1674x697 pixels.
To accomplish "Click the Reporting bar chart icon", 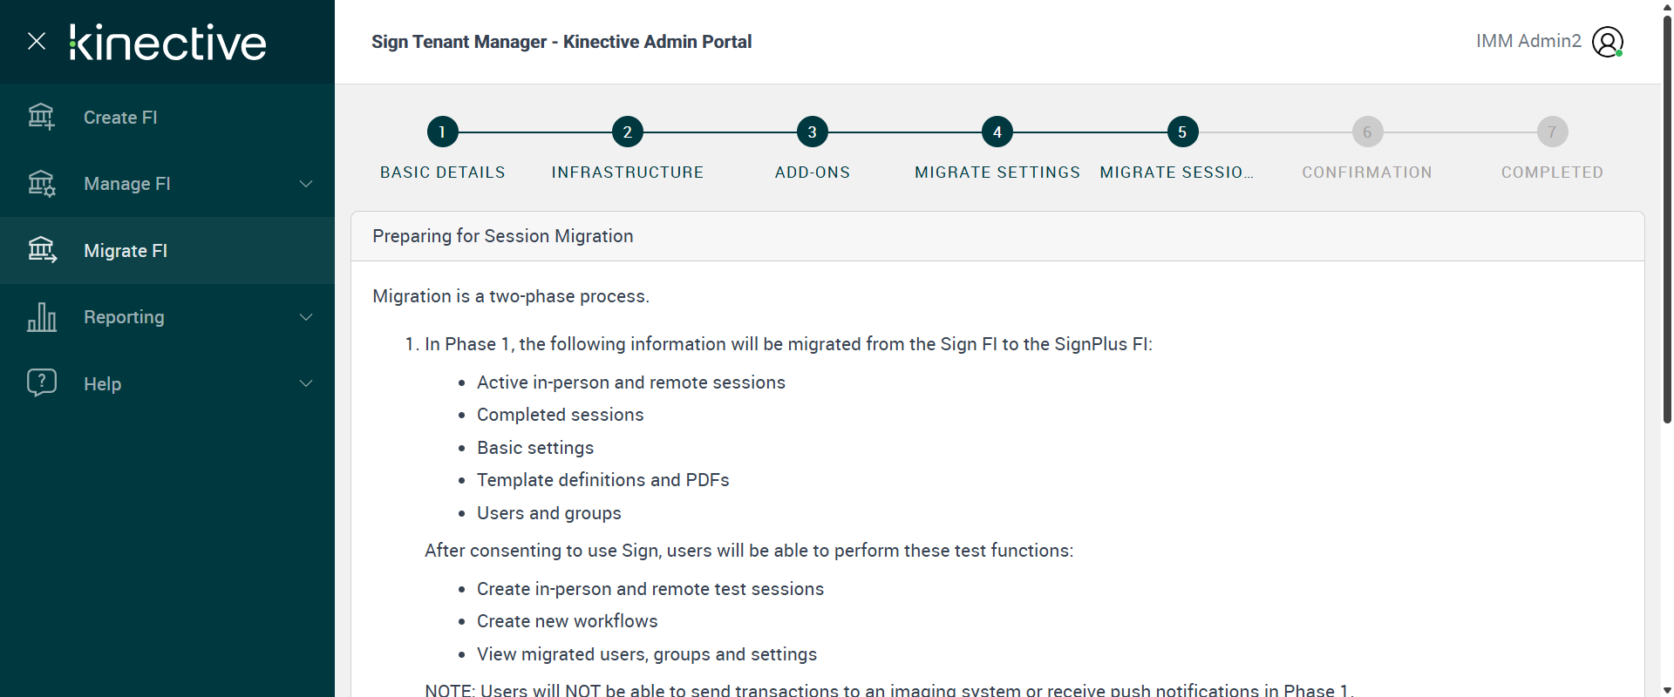I will click(x=41, y=317).
